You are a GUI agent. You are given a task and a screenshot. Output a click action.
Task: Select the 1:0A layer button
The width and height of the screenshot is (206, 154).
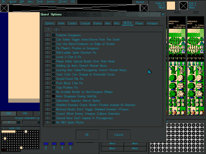coord(8,113)
